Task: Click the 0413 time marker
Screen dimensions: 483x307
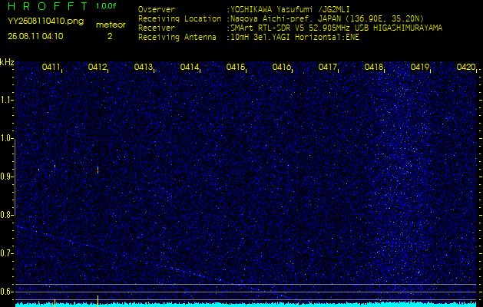Action: point(144,67)
